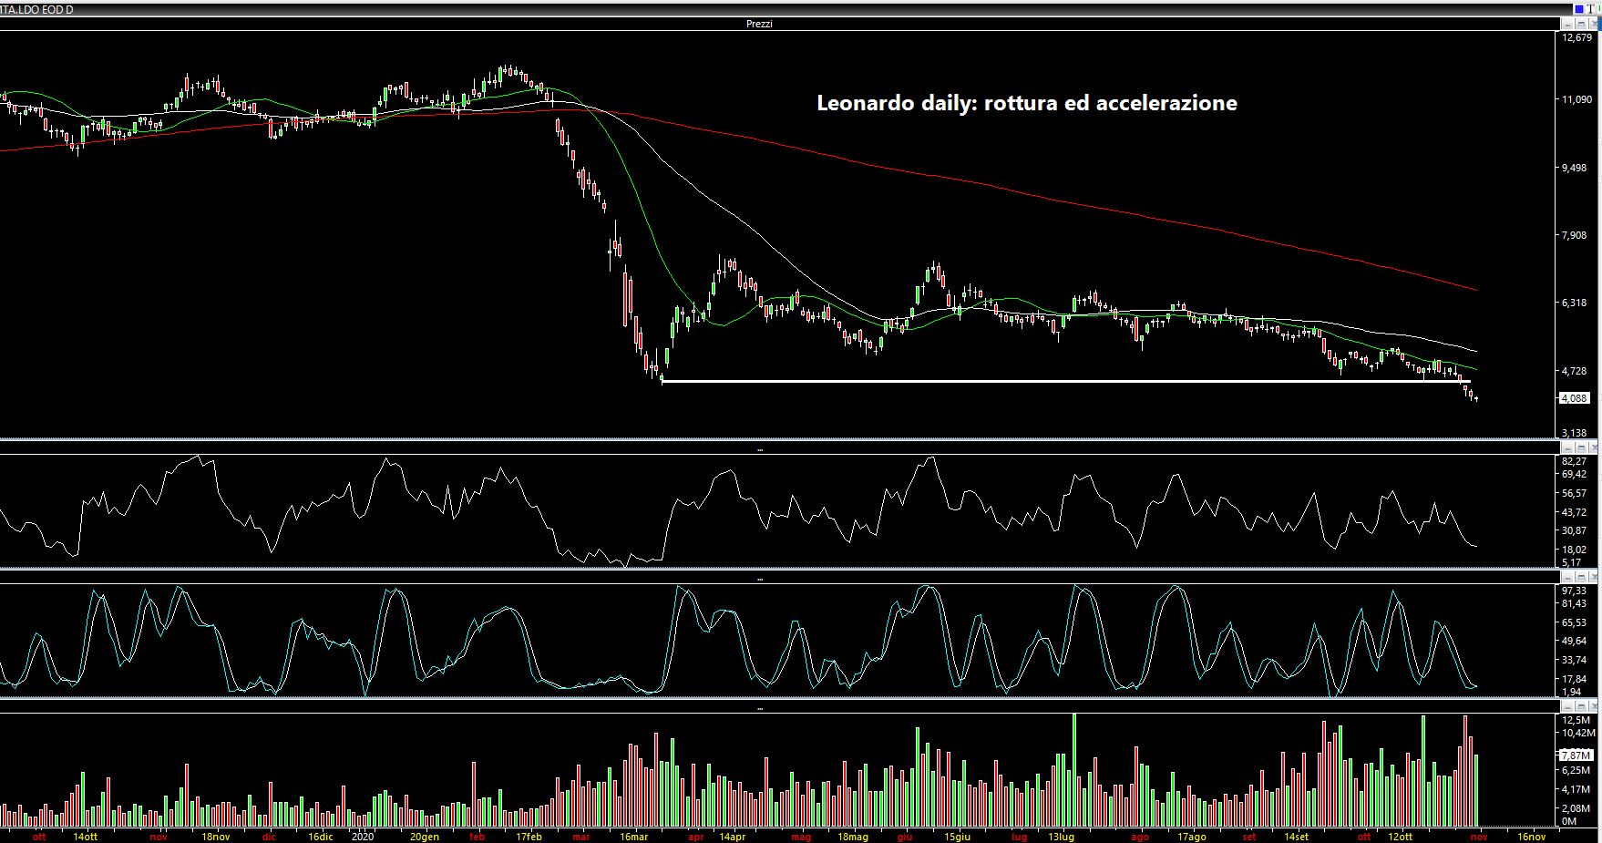Click the 17,84 stochastic axis value
The width and height of the screenshot is (1602, 843).
(x=1575, y=678)
